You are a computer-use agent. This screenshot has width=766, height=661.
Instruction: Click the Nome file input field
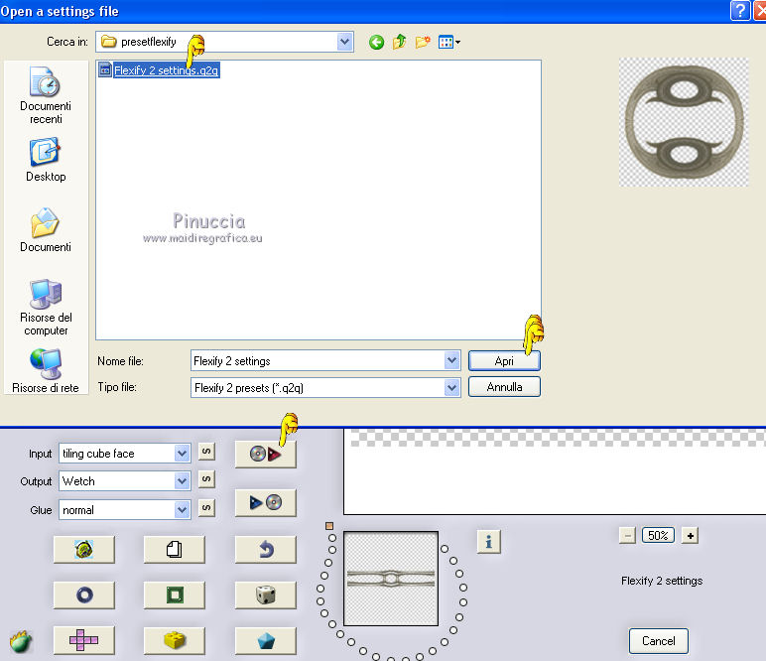[x=319, y=361]
